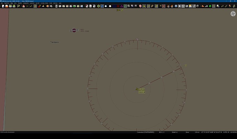Screen dimensions: 237x139
Task: Click the Save Flight Plan icon
Action: [10, 6]
